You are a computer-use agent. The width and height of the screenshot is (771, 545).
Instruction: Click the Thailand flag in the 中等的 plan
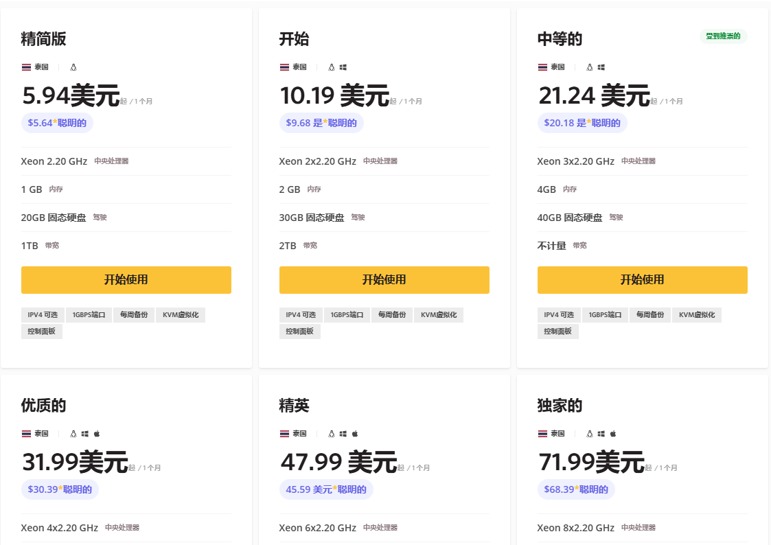click(542, 67)
